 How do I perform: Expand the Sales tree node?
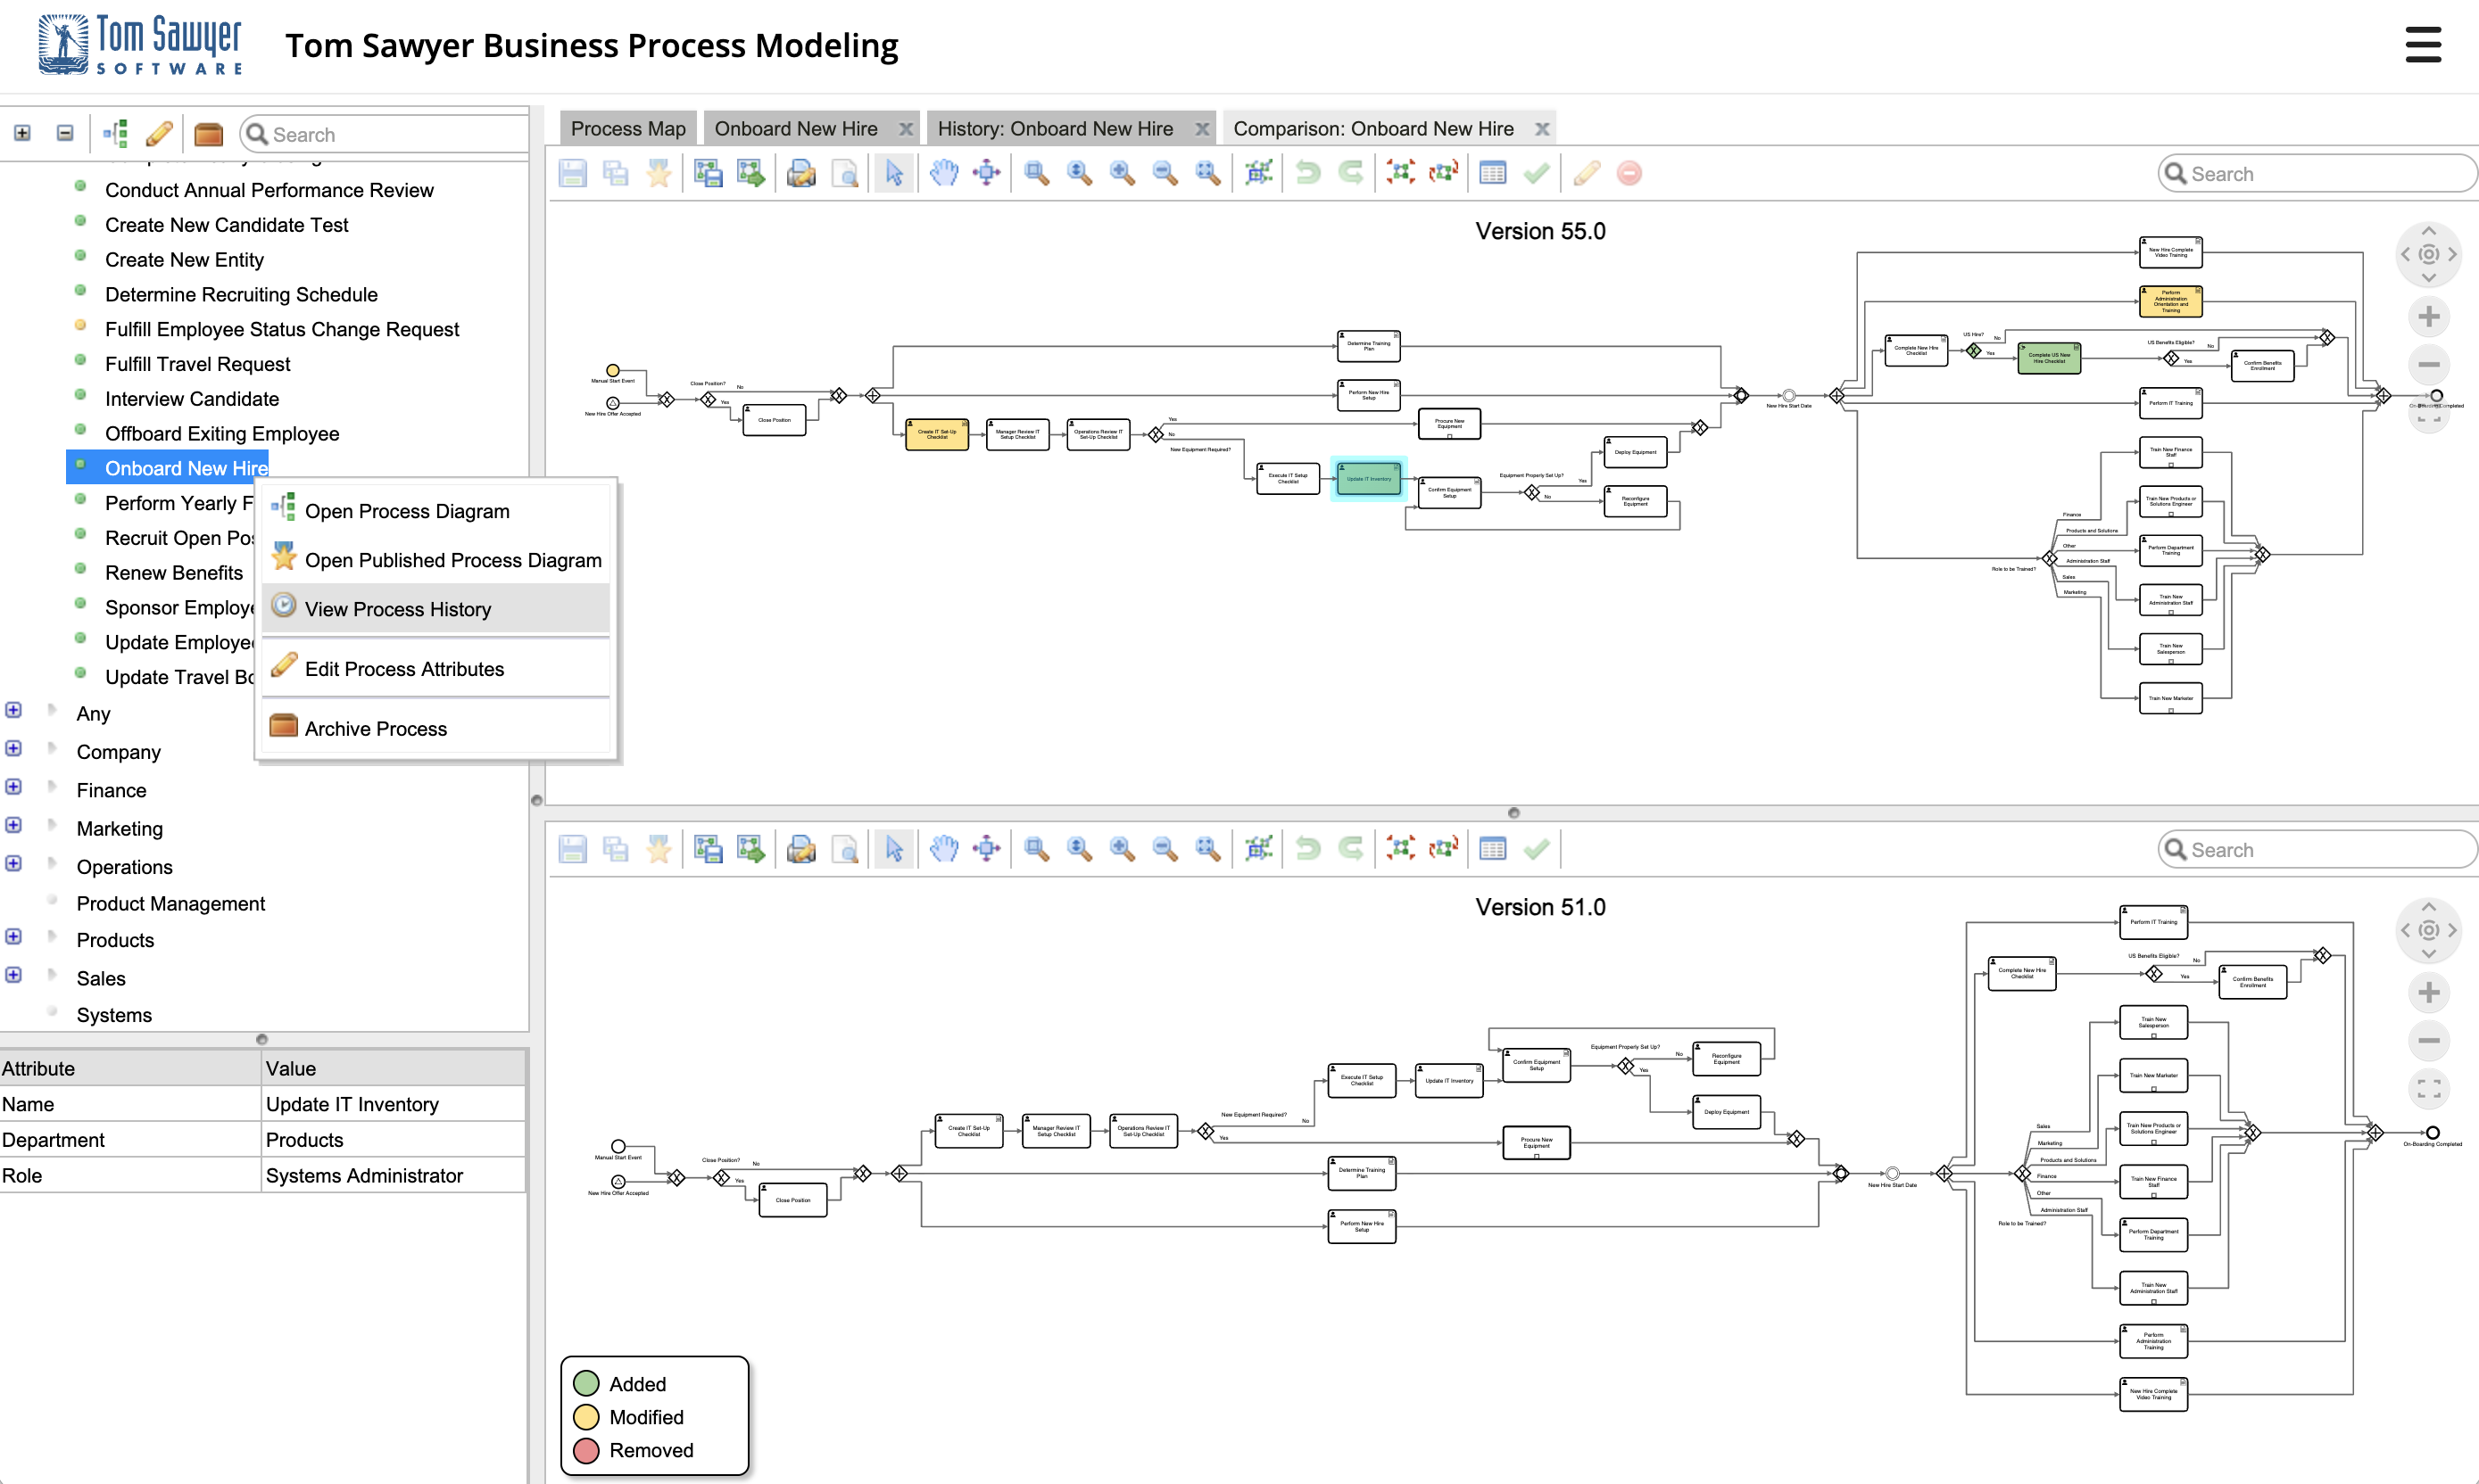point(14,975)
